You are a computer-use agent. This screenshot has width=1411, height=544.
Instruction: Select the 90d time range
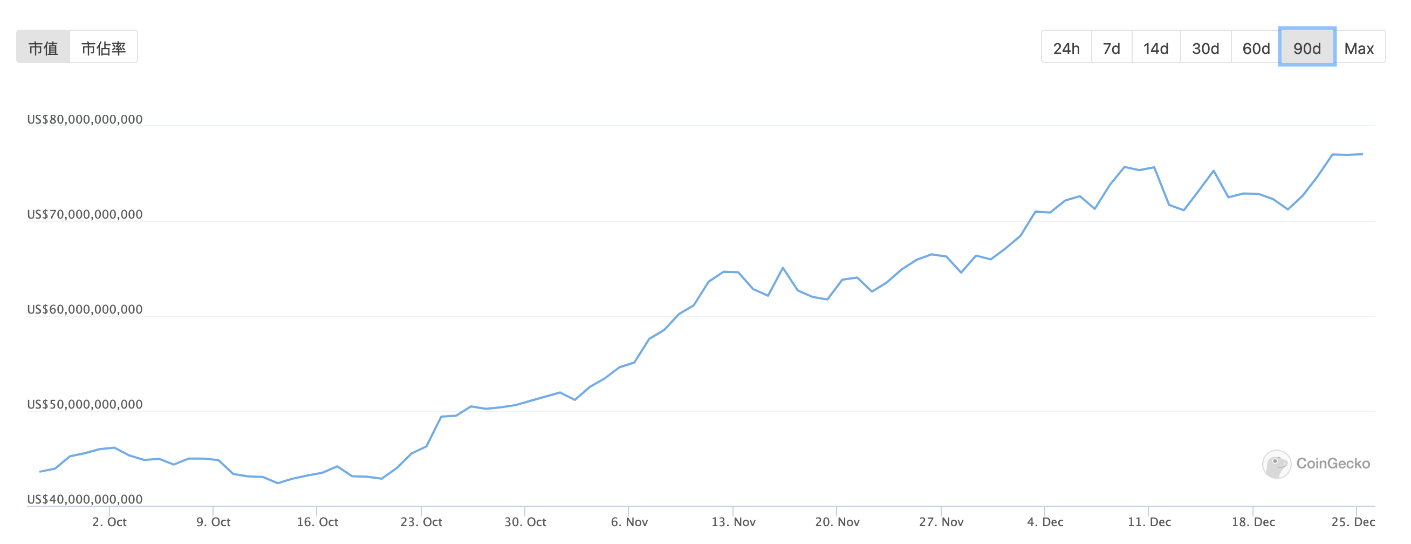(x=1307, y=48)
